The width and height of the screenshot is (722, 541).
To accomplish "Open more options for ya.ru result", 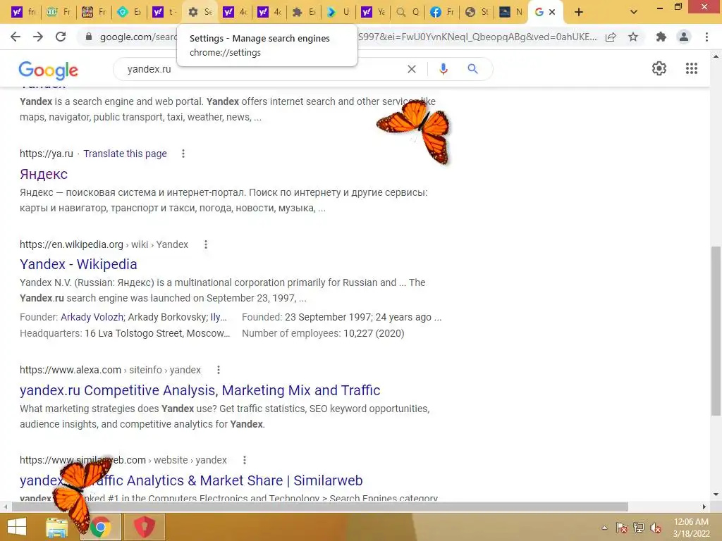I will [x=183, y=154].
